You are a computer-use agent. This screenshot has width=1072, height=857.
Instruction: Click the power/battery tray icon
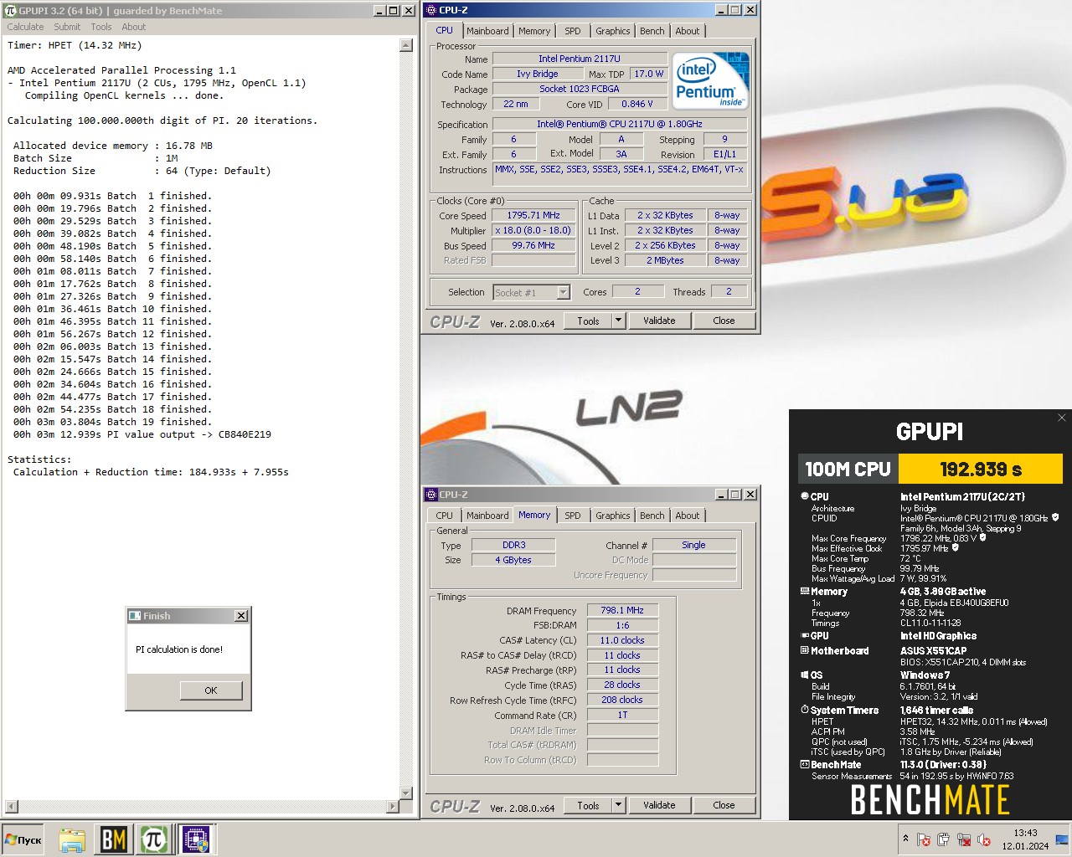coord(944,839)
